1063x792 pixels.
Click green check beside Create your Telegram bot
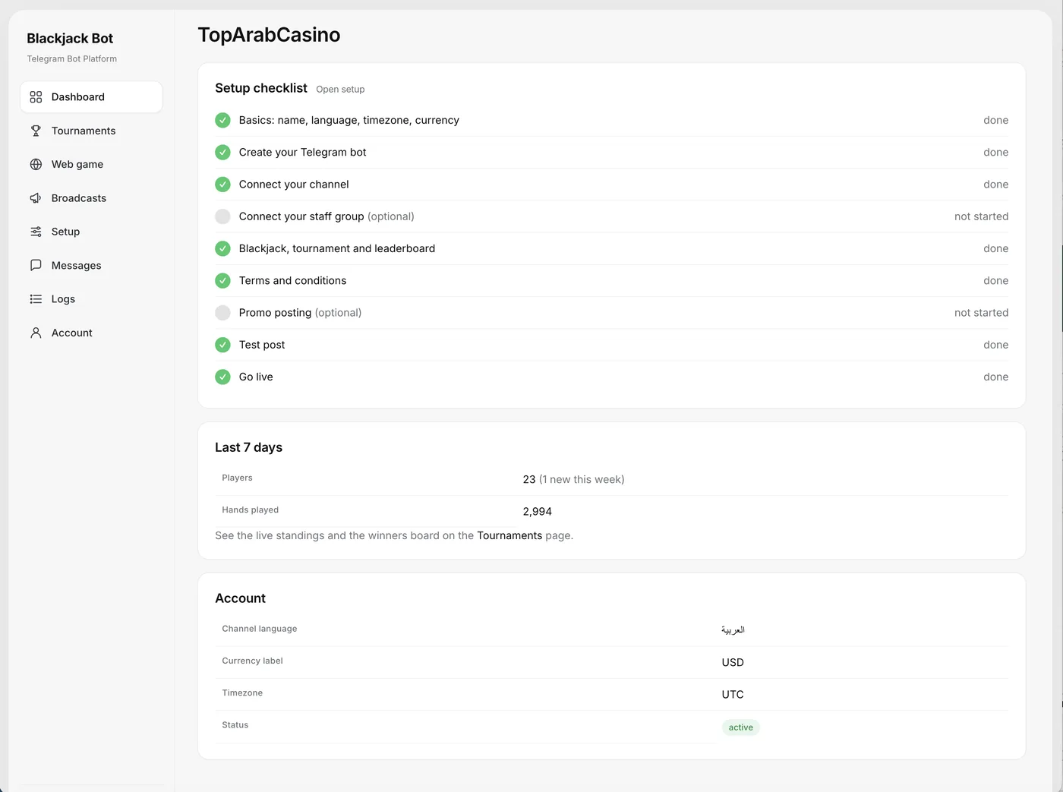tap(222, 152)
